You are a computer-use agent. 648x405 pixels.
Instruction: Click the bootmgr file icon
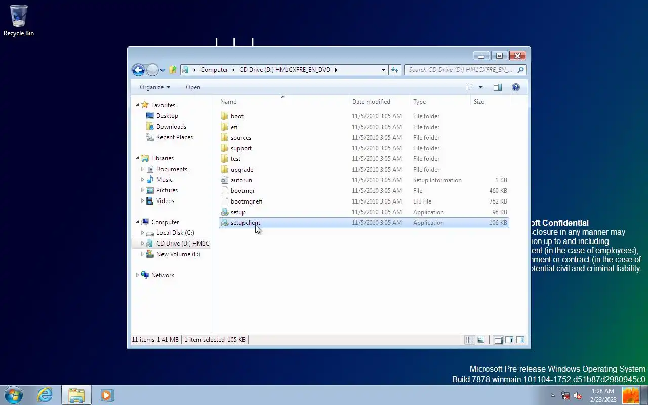(225, 191)
